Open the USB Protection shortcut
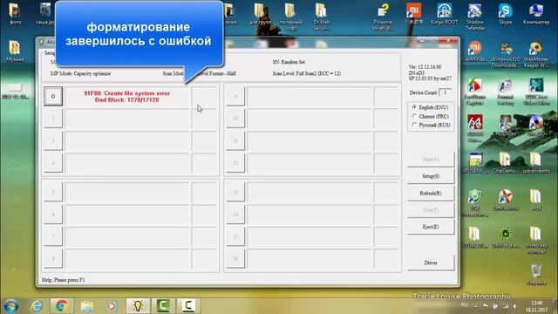The image size is (558, 314). [475, 203]
